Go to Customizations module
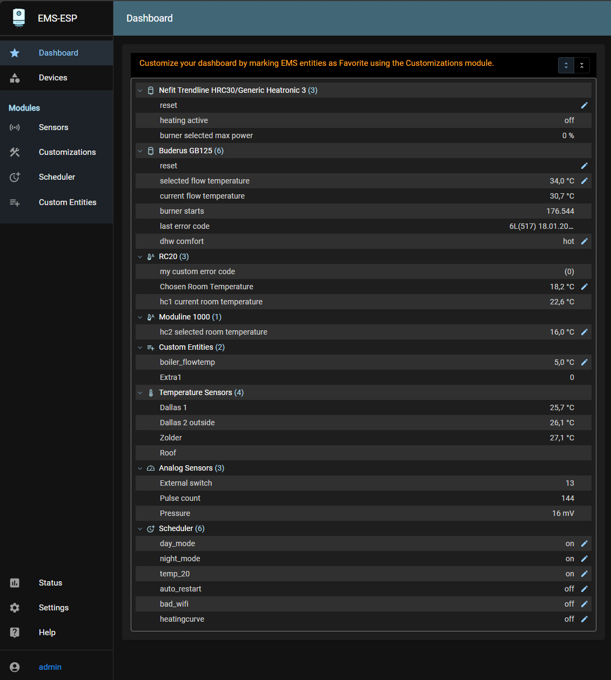 click(x=67, y=152)
